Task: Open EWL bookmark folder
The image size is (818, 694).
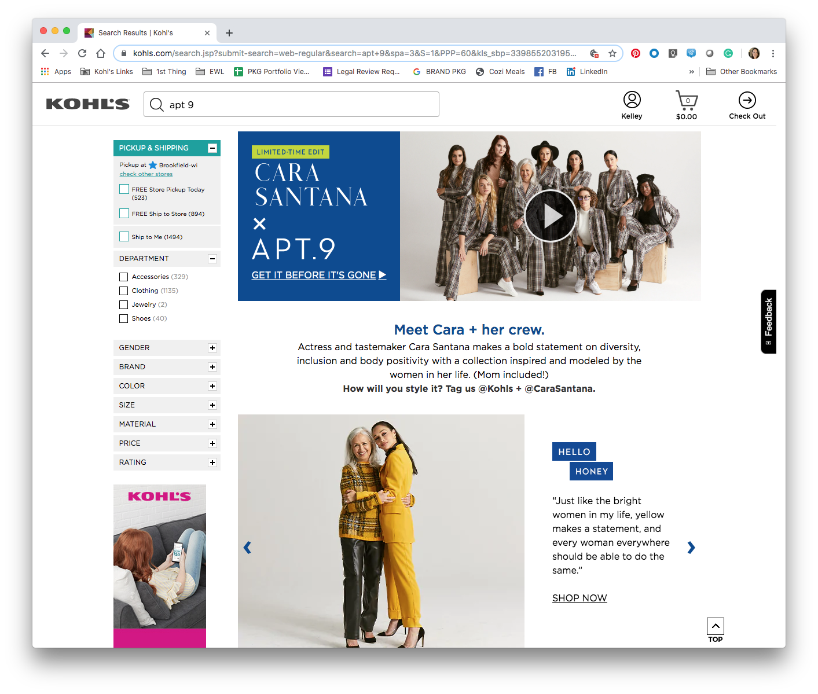Action: (210, 72)
